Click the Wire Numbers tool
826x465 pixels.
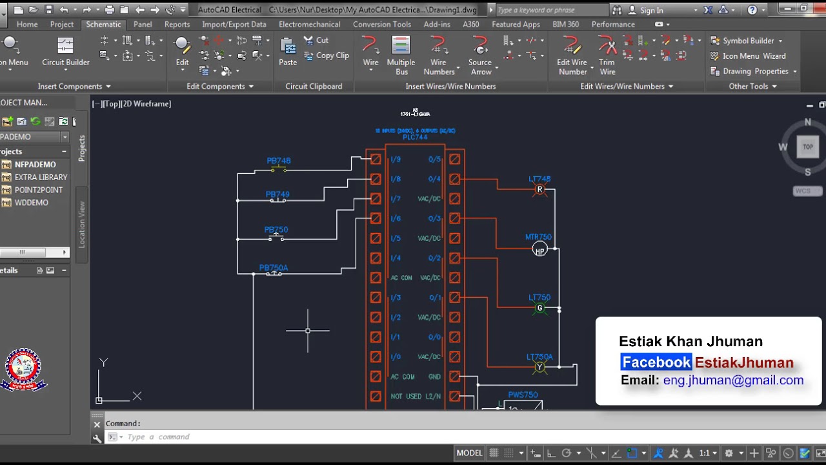tap(439, 55)
